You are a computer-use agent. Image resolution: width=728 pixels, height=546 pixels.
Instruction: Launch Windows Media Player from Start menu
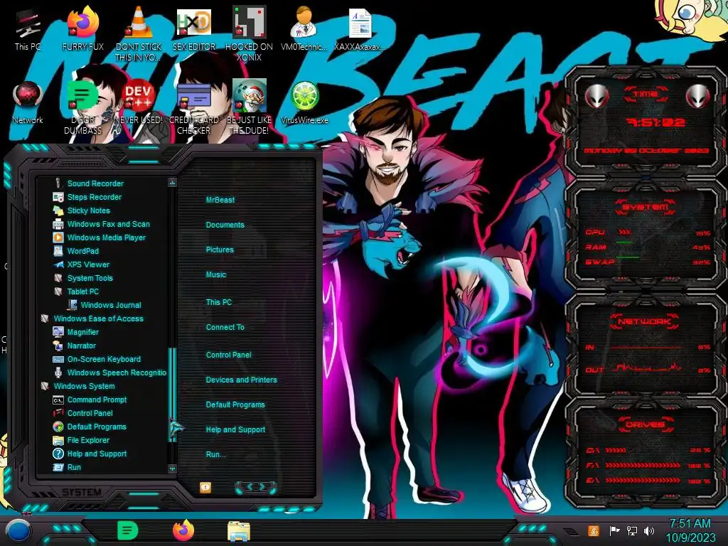pyautogui.click(x=107, y=237)
